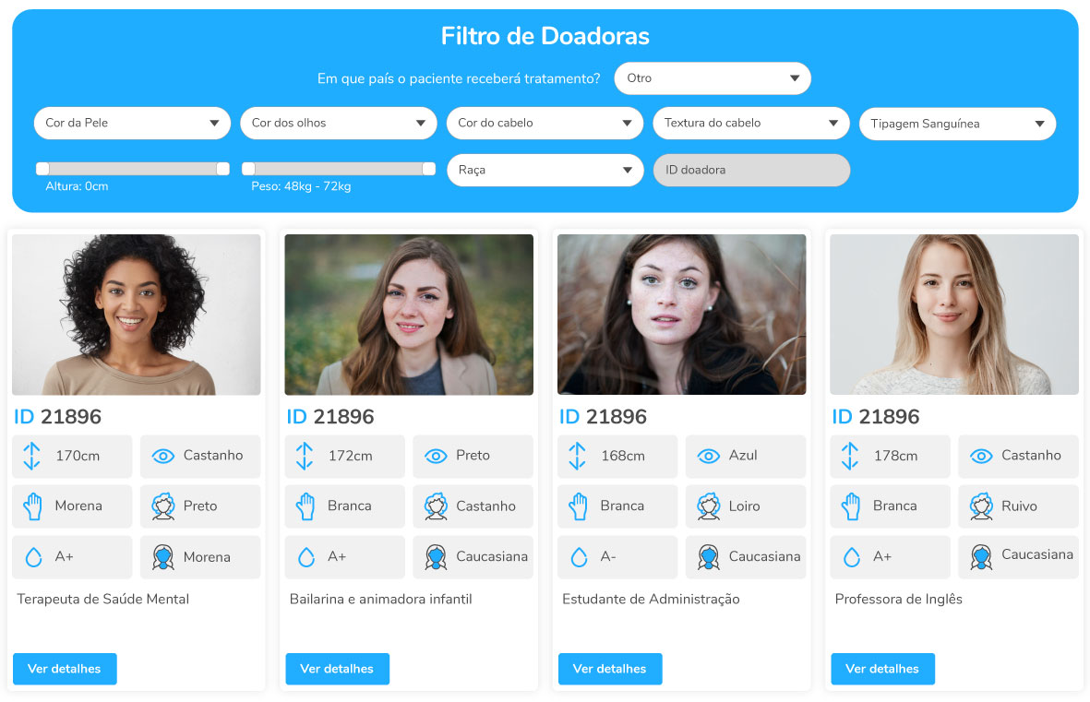Click the blood drop icon in Bailarina card
Viewport: 1090px width, 702px height.
click(x=306, y=557)
